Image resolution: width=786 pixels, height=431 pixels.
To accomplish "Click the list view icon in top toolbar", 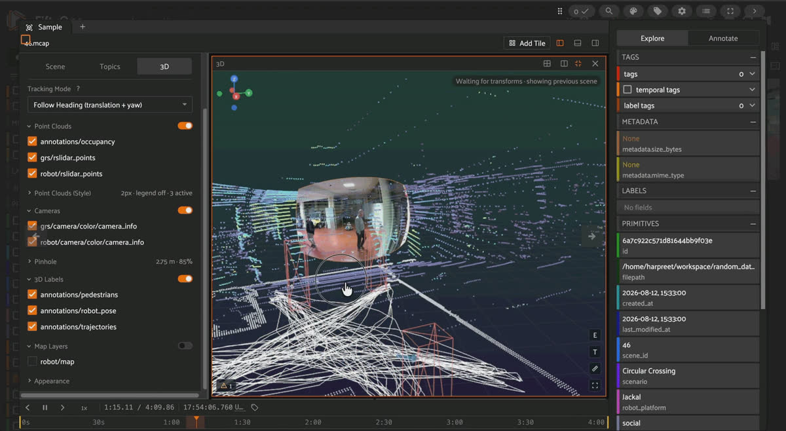I will (706, 11).
